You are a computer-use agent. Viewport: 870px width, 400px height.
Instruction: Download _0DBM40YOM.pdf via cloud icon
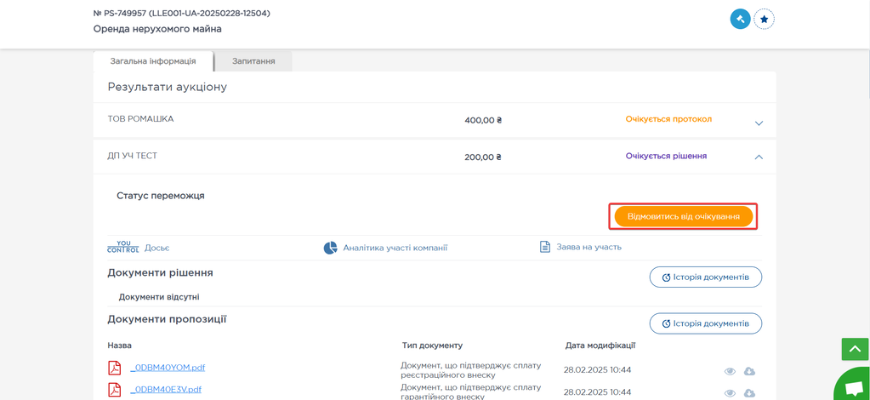click(x=749, y=371)
